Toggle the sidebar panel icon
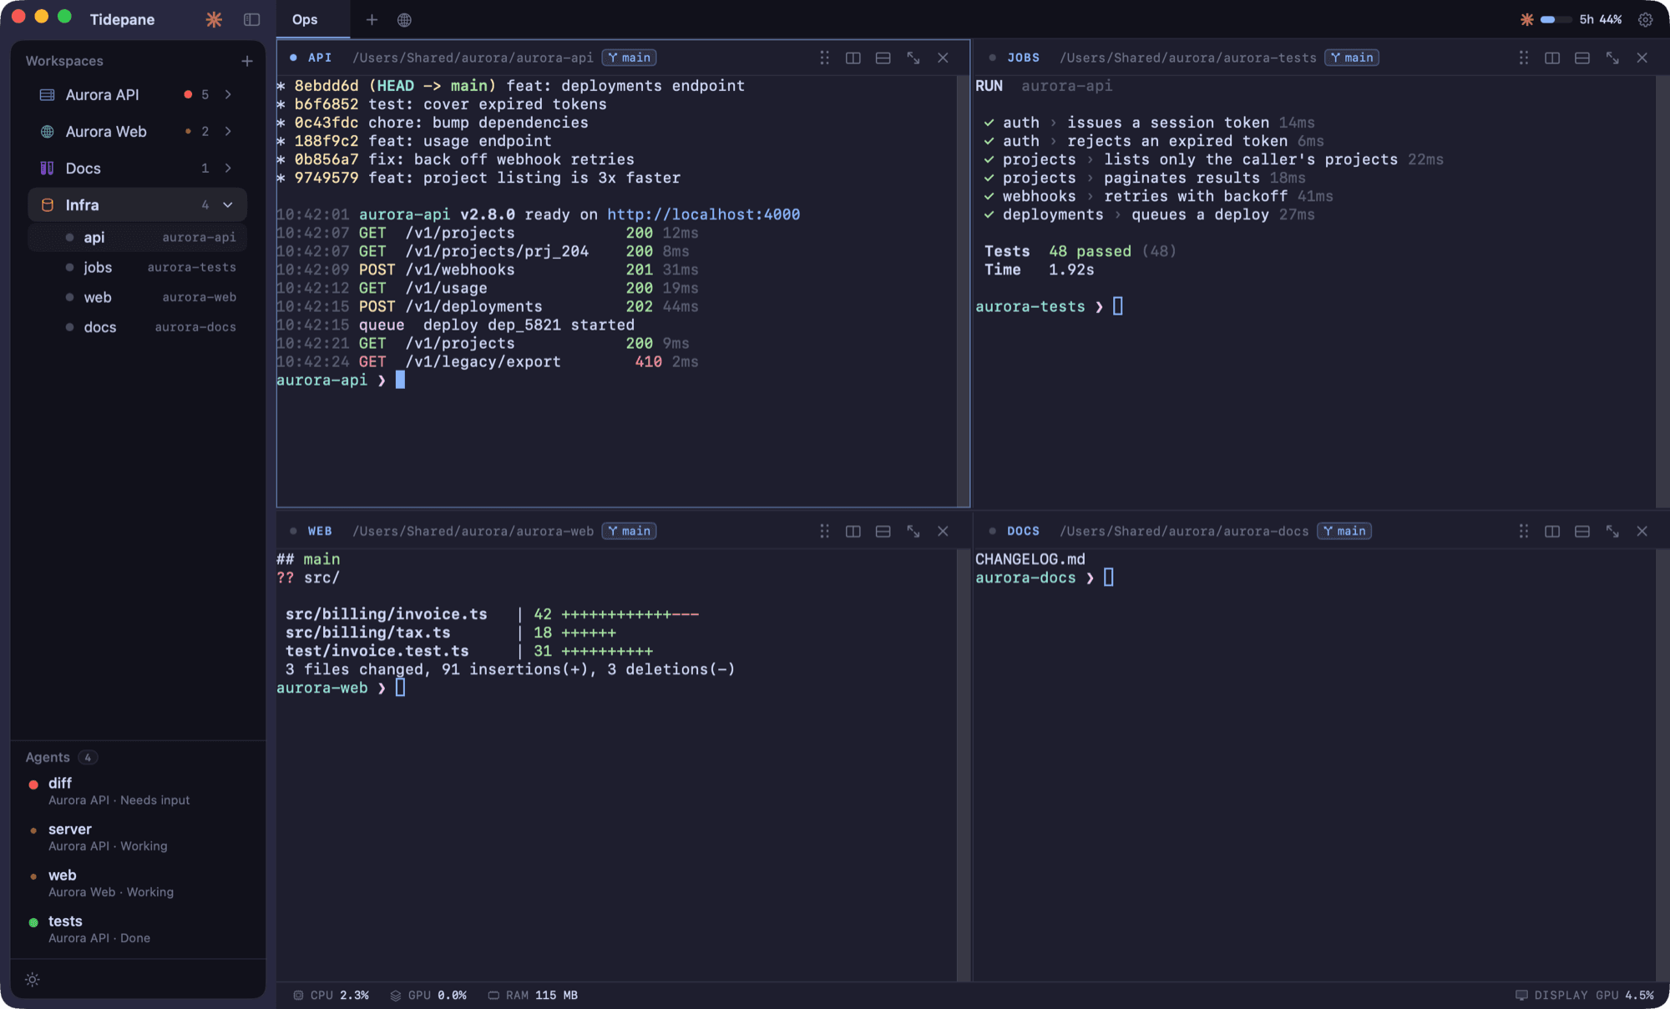1670x1009 pixels. (x=251, y=19)
